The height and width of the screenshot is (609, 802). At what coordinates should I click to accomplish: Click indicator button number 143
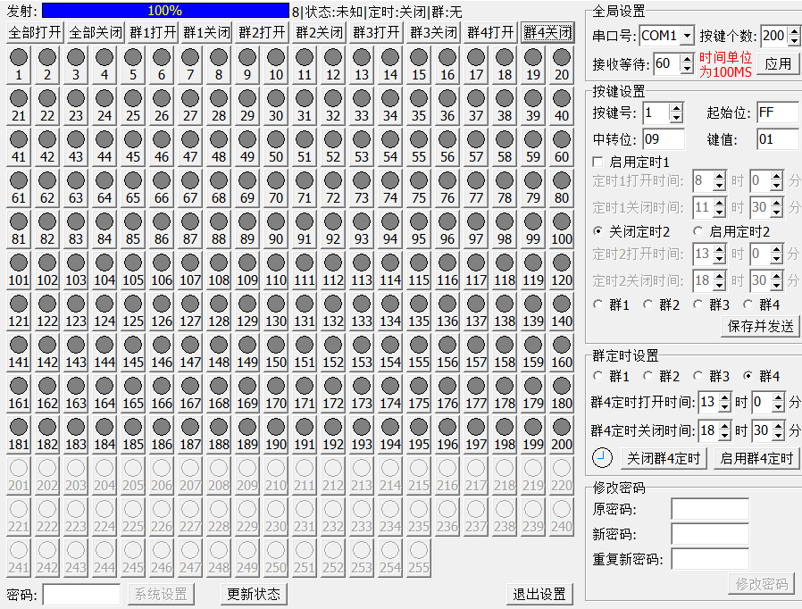tap(76, 353)
